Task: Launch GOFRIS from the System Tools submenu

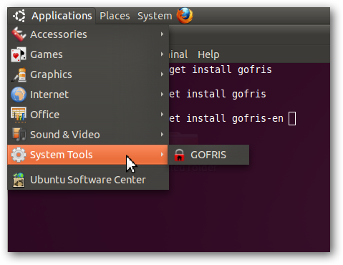Action: click(209, 155)
